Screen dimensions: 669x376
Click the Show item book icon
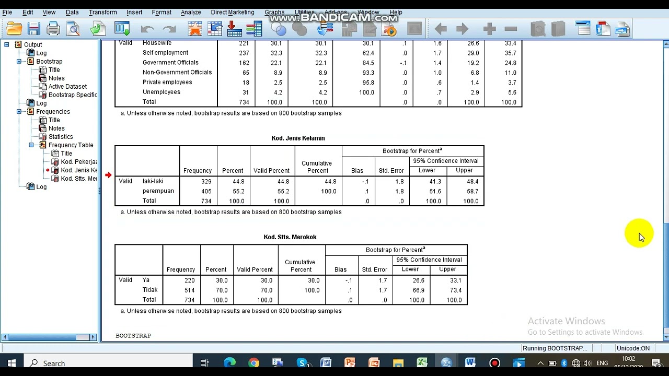[x=538, y=29]
